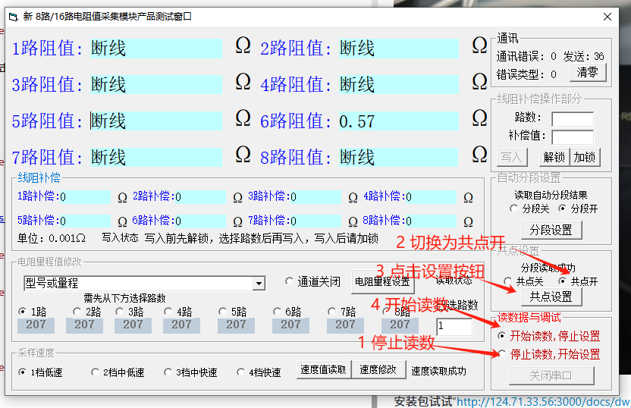The width and height of the screenshot is (631, 408).
Task: Select the 分段开 radio option
Action: (563, 209)
